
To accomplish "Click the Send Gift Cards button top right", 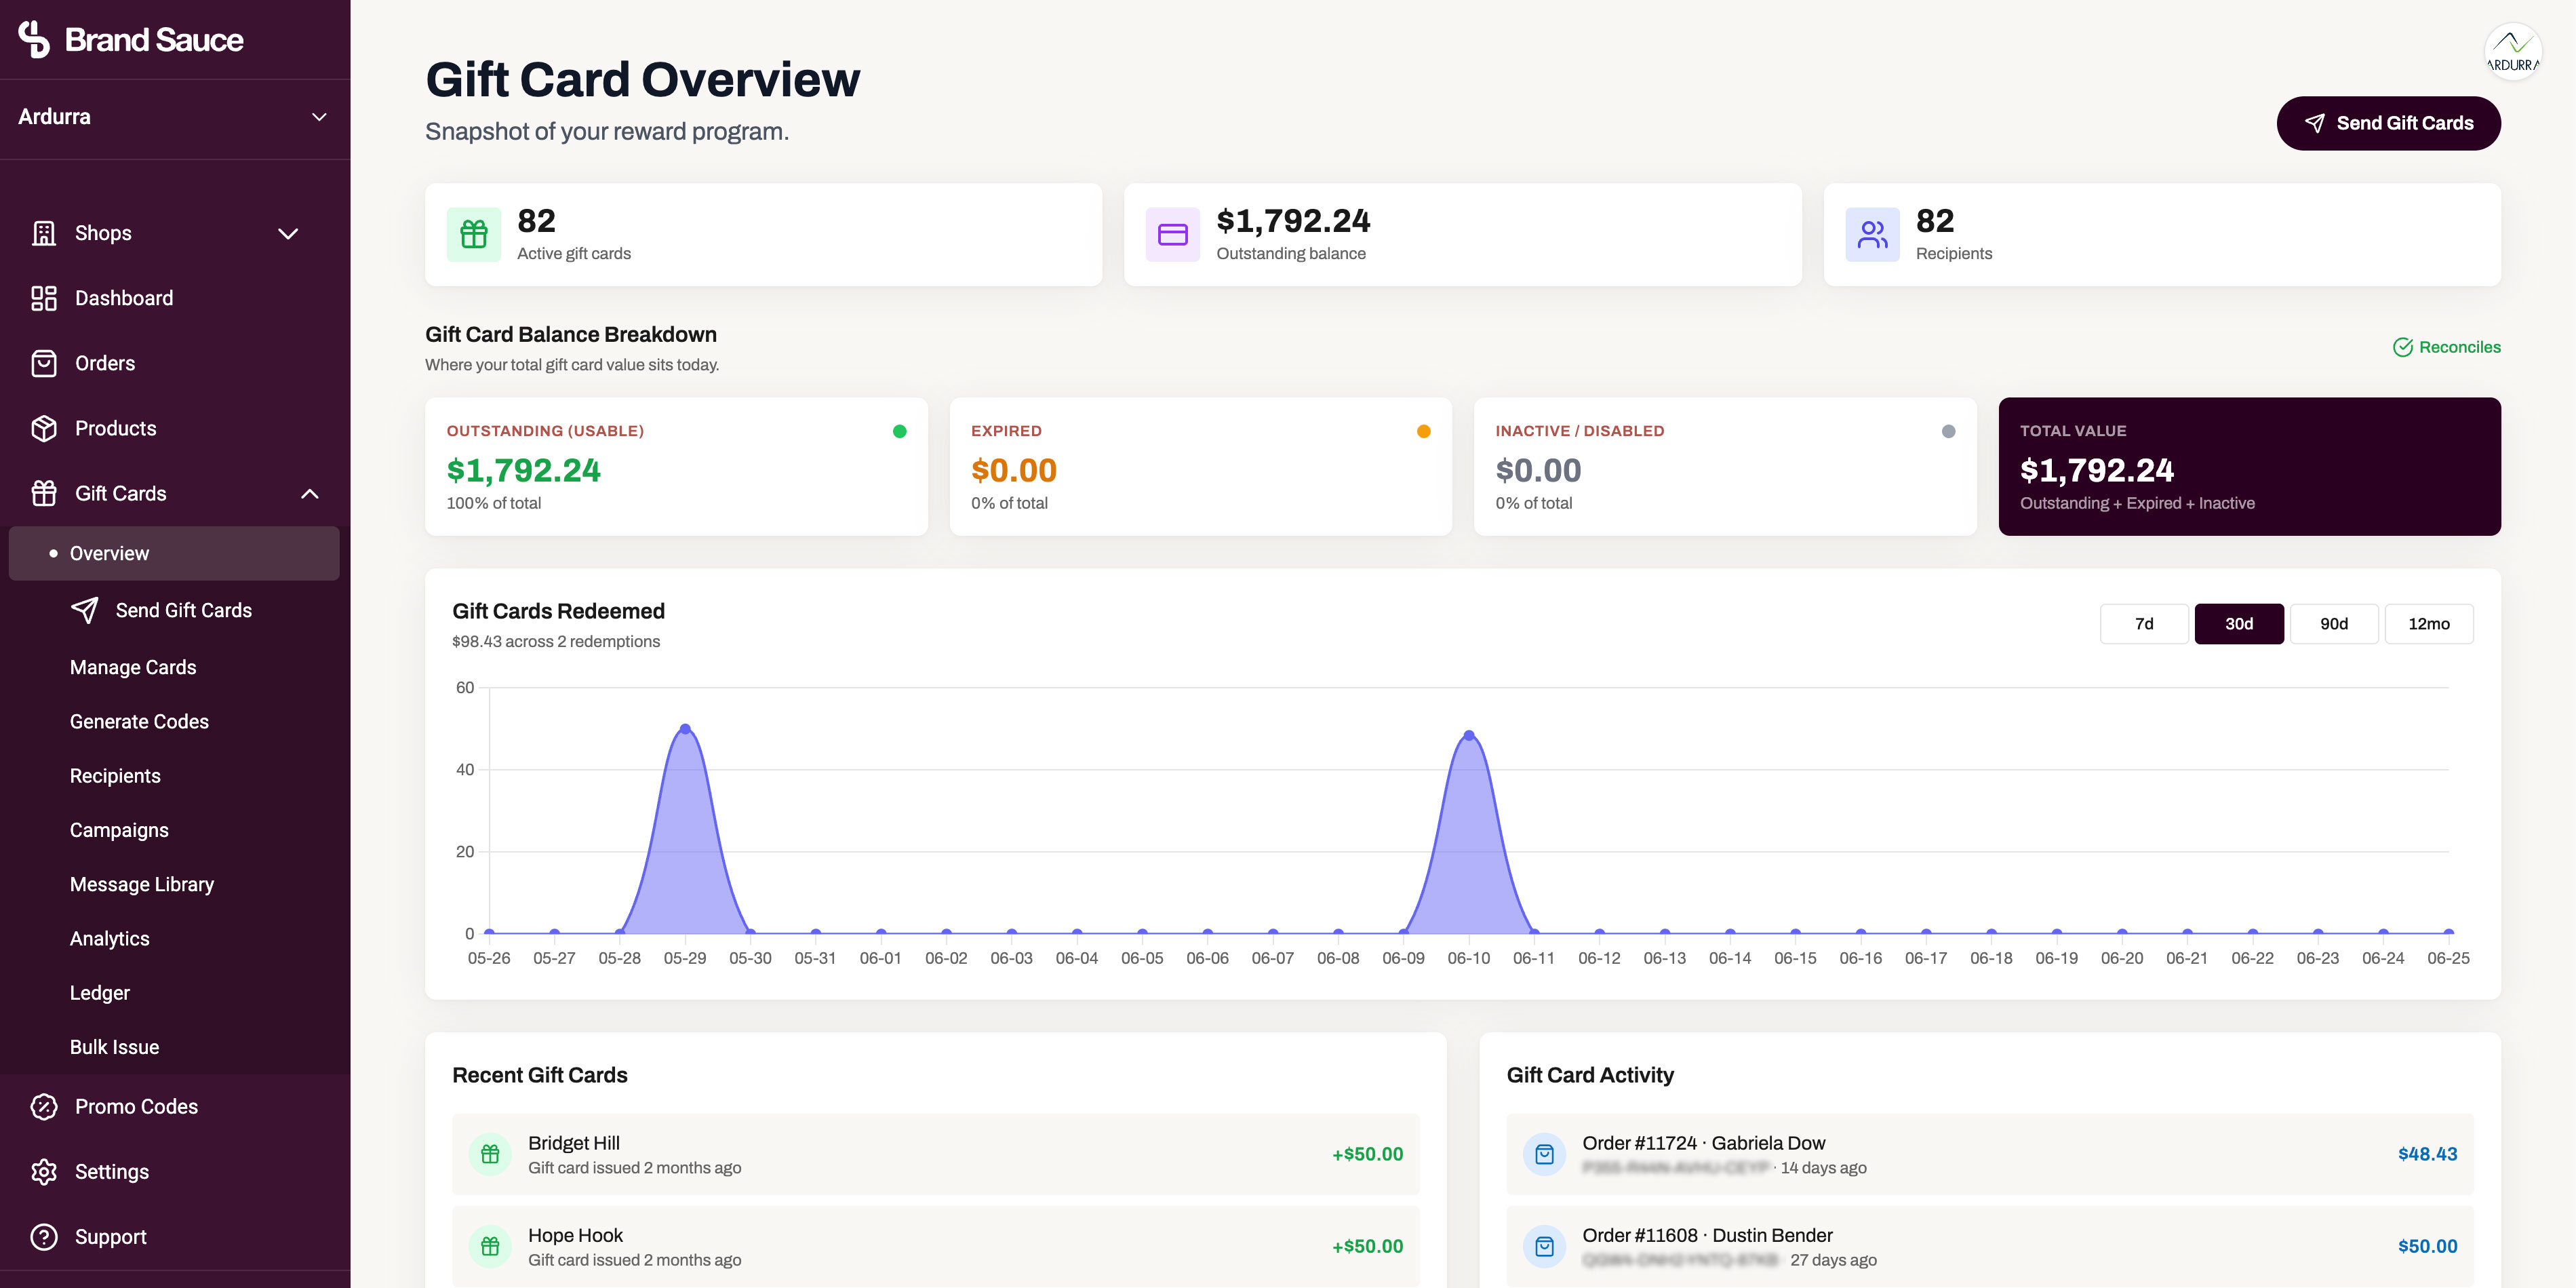I will [2388, 123].
